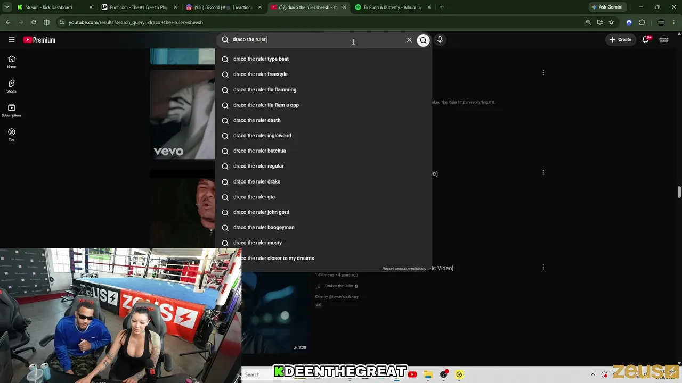Open Home in YouTube sidebar

pyautogui.click(x=11, y=62)
